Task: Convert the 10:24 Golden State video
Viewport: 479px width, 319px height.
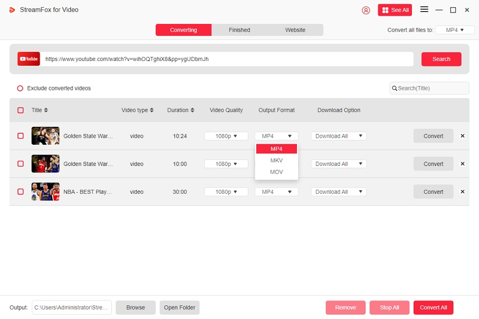Action: click(433, 136)
